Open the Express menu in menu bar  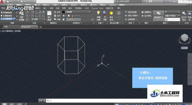click(x=112, y=5)
